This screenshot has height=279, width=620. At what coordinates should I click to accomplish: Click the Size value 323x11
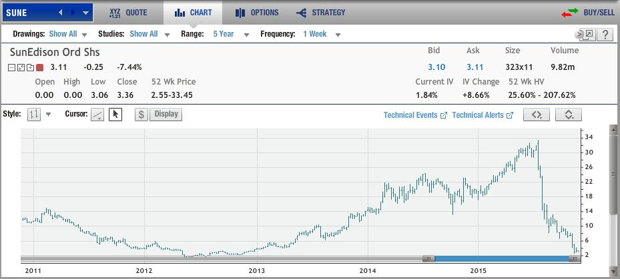pyautogui.click(x=519, y=67)
